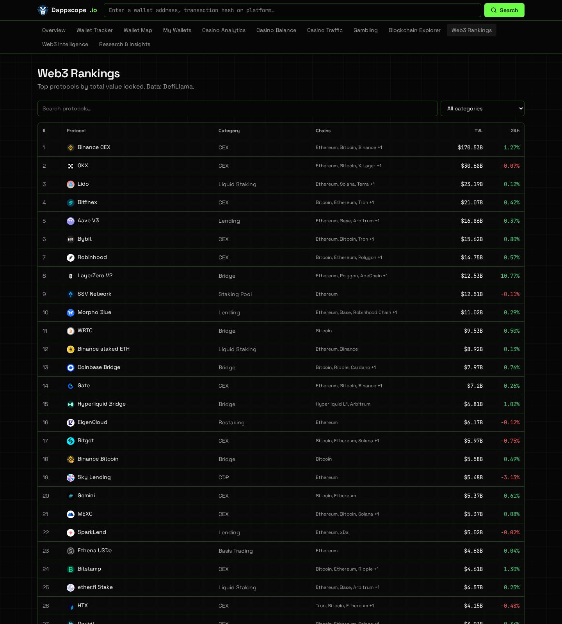Image resolution: width=562 pixels, height=624 pixels.
Task: Click the OKX protocol icon
Action: coord(71,166)
